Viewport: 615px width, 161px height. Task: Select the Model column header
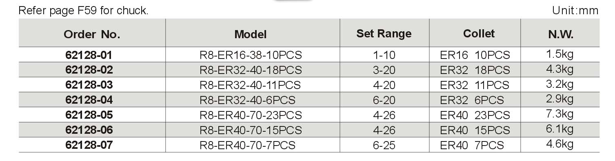(x=250, y=35)
